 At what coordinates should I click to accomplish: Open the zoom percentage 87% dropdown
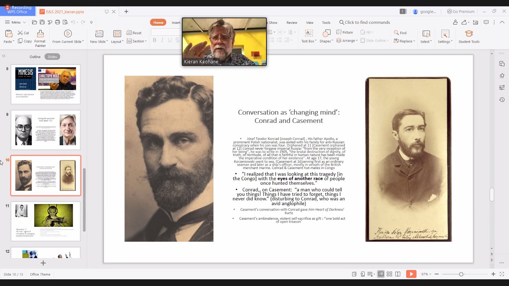(x=426, y=274)
